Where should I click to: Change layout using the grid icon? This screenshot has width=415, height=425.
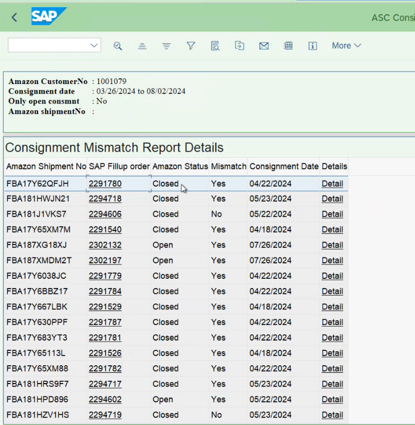click(288, 46)
